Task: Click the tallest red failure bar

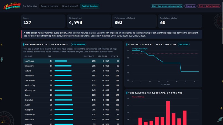Action: [x=168, y=113]
